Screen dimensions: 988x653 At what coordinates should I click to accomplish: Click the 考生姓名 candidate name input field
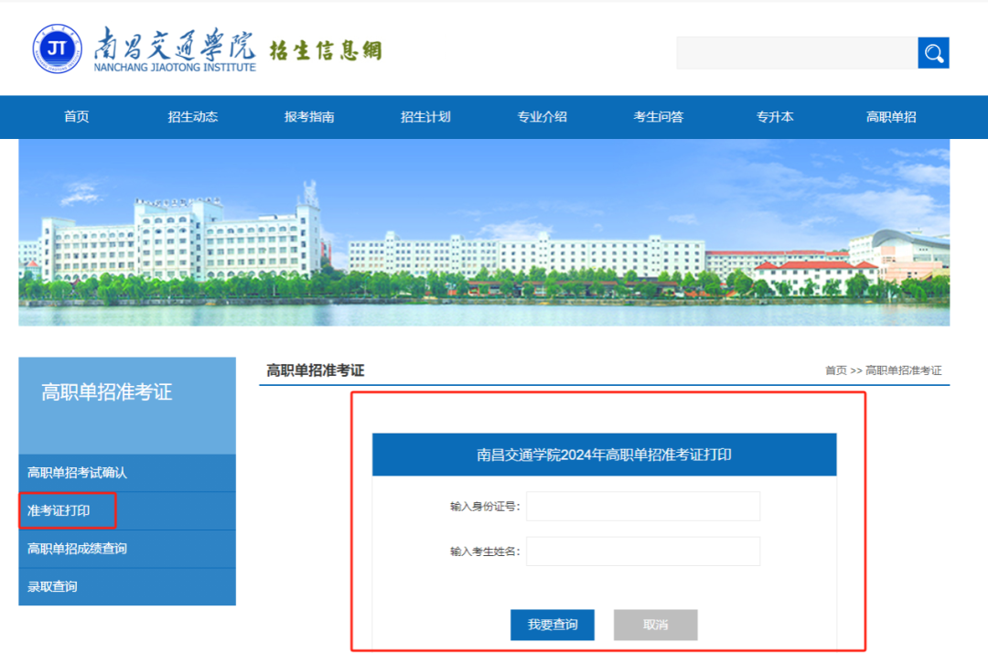tap(643, 551)
